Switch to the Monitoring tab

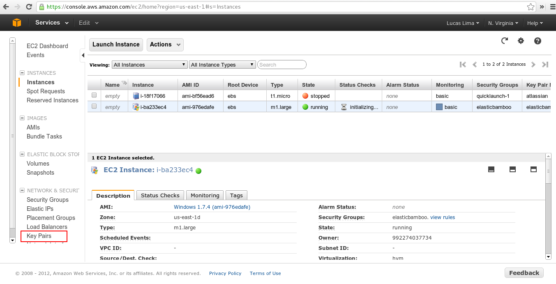(205, 195)
